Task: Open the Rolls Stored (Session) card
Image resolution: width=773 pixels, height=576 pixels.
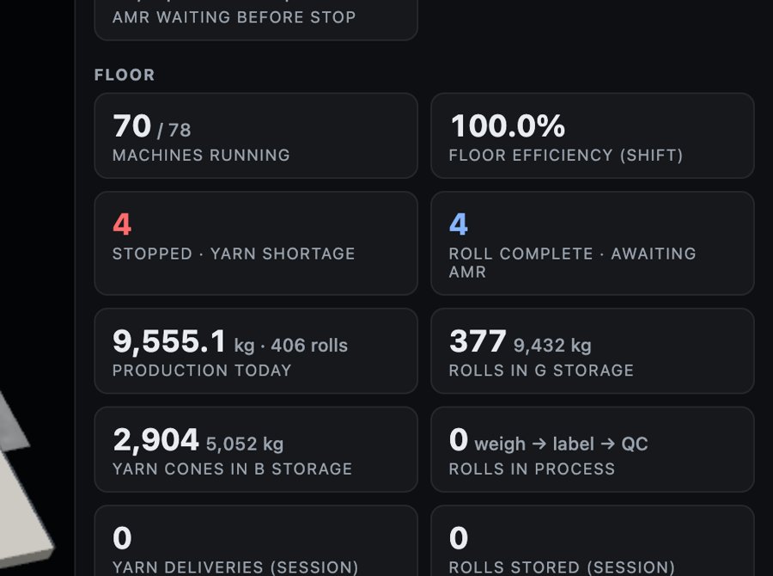Action: pos(592,541)
